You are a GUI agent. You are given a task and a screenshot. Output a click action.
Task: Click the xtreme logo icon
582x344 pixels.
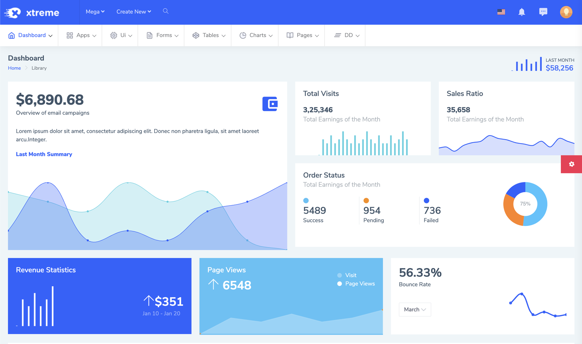[x=13, y=13]
